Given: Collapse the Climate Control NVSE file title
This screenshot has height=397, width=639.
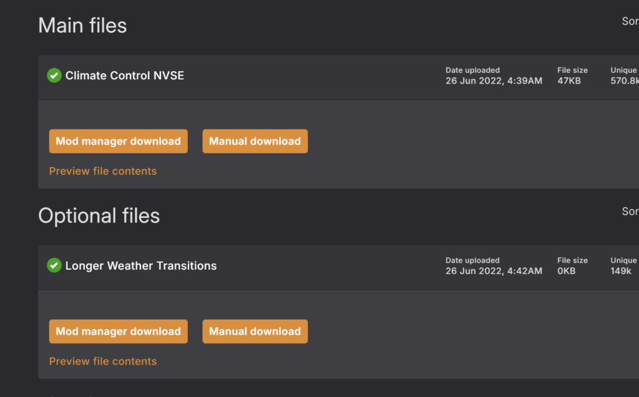Looking at the screenshot, I should tap(125, 76).
